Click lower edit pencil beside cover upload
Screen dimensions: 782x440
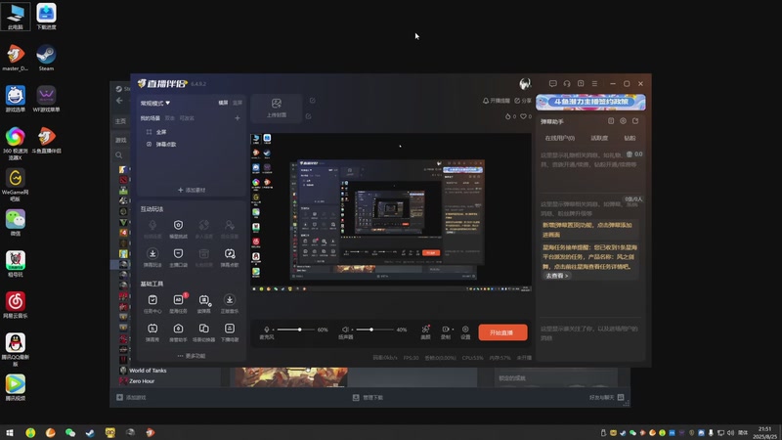308,116
